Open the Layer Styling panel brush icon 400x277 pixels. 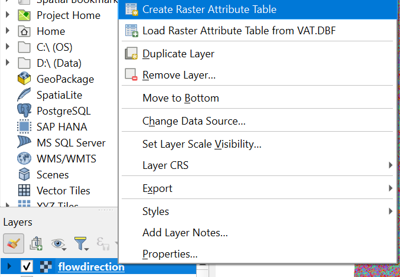14,243
